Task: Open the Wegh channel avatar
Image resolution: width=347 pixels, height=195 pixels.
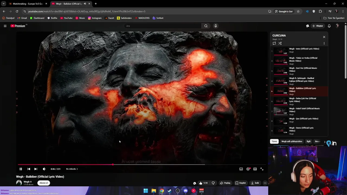Action: pos(19,183)
